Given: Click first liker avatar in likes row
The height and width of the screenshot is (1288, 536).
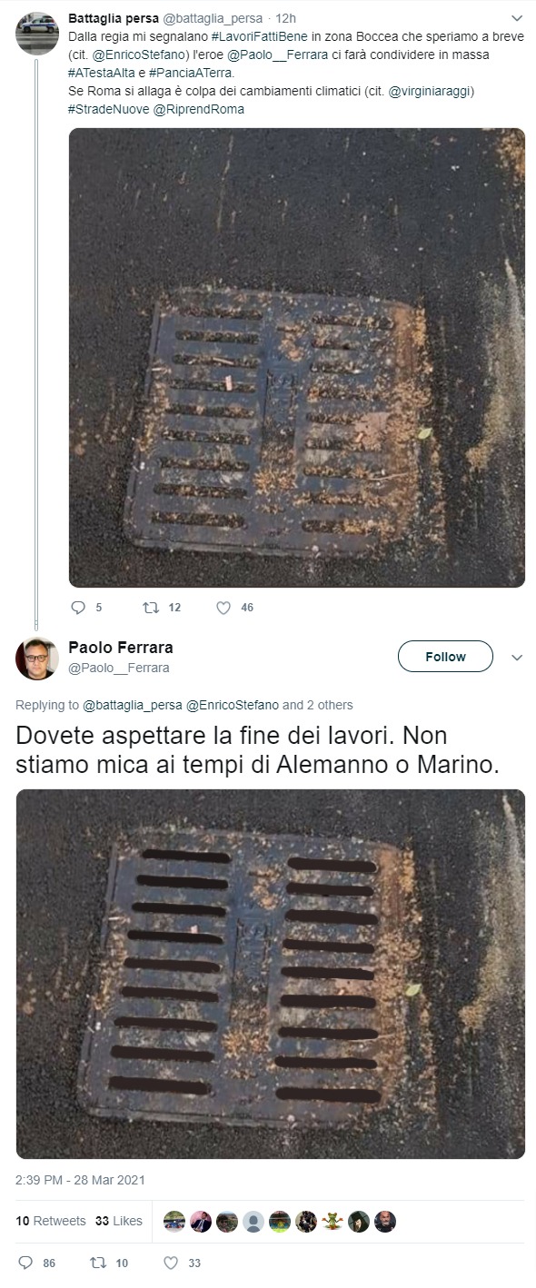Looking at the screenshot, I should [x=174, y=1222].
